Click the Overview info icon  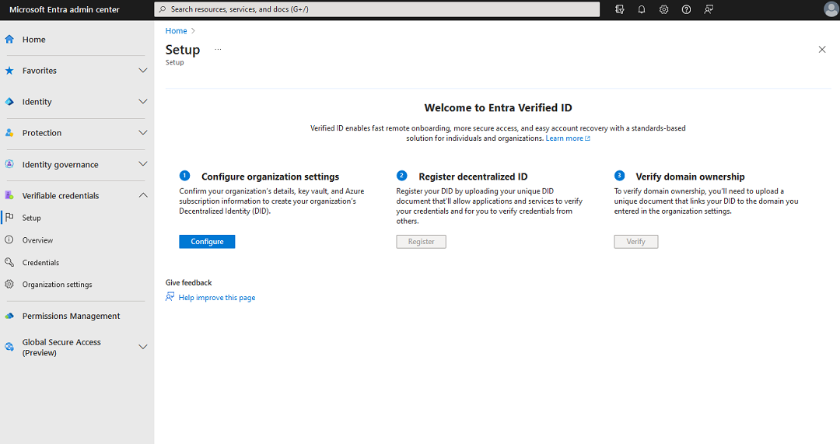(9, 239)
